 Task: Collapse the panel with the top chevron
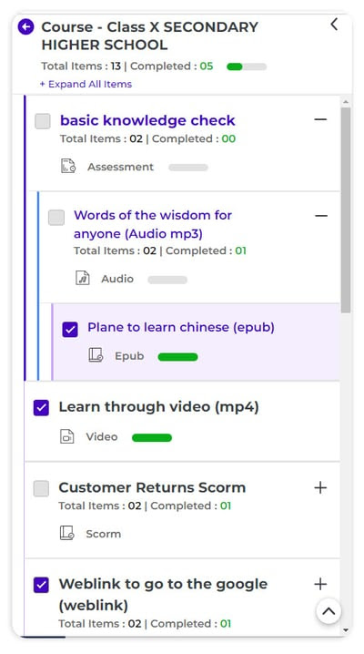coord(334,25)
